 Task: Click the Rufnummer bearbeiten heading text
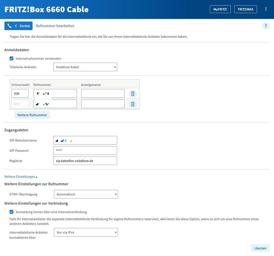(55, 26)
